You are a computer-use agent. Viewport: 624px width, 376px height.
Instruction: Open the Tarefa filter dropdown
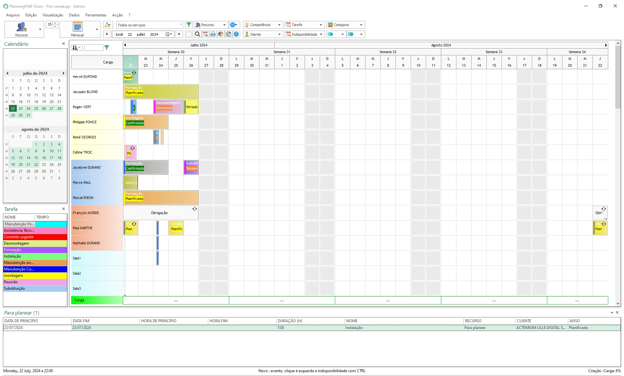pyautogui.click(x=304, y=25)
